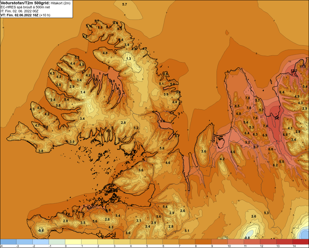Click the 'EC-HRES spá brúuð á 500m net' line
Screen dimensions: 309x248
coord(25,7)
